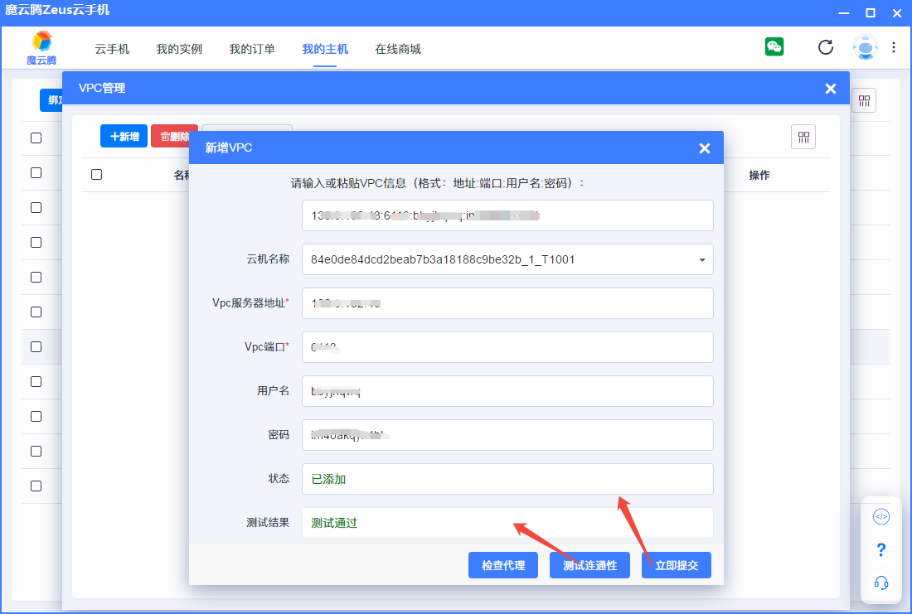Go to the 我的订单 tab
The image size is (912, 614).
coord(252,49)
